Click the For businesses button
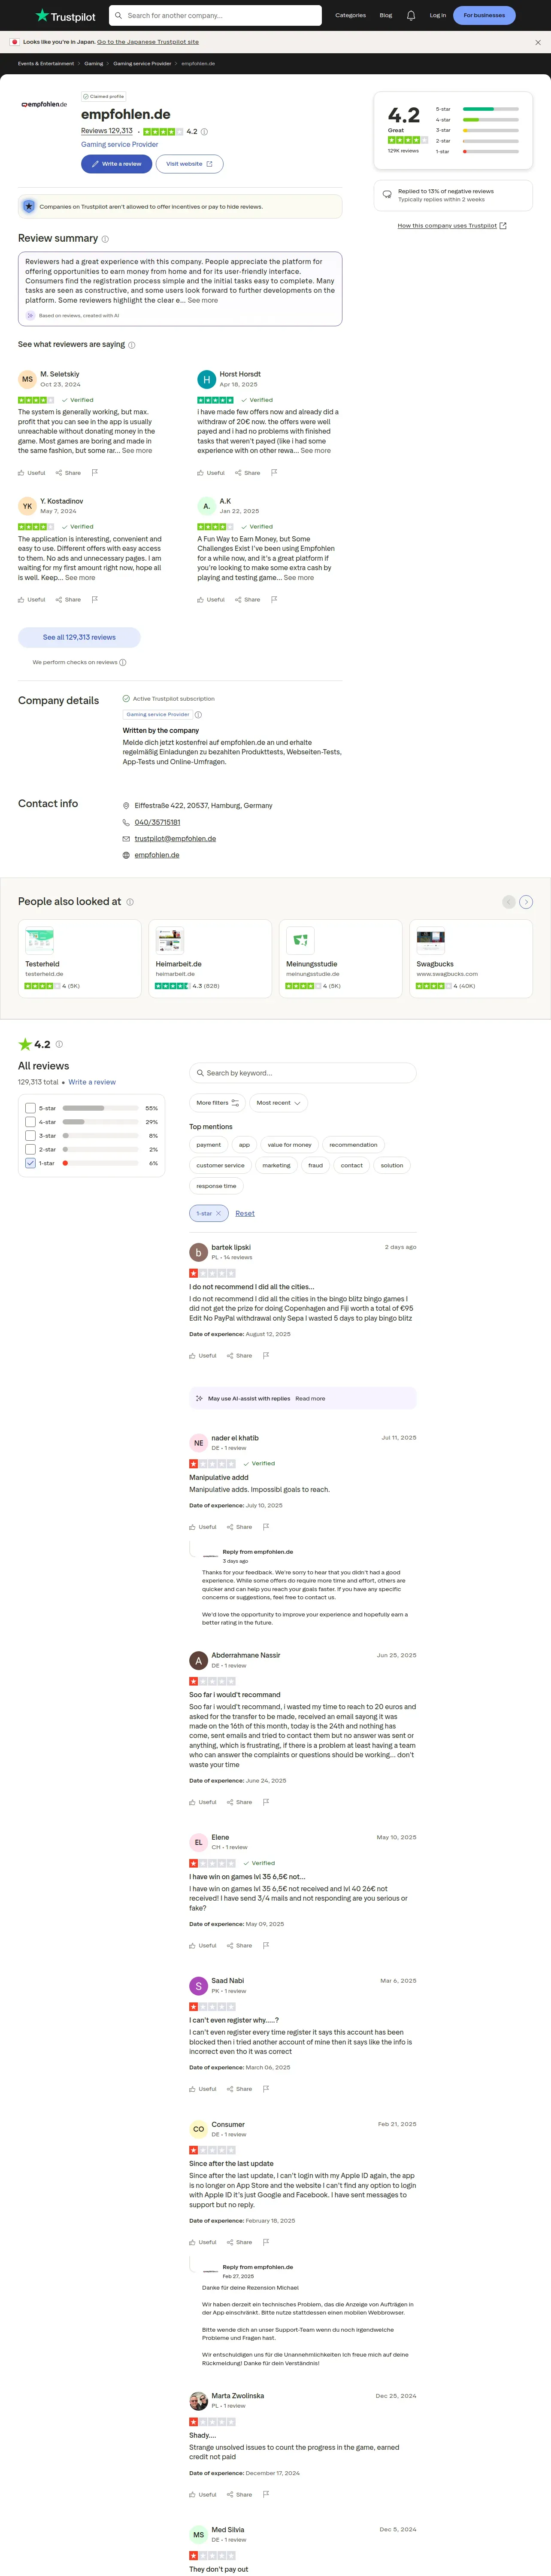 484,15
